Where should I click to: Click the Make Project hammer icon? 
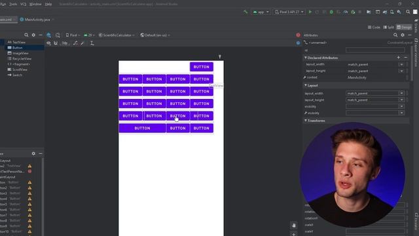pos(246,12)
